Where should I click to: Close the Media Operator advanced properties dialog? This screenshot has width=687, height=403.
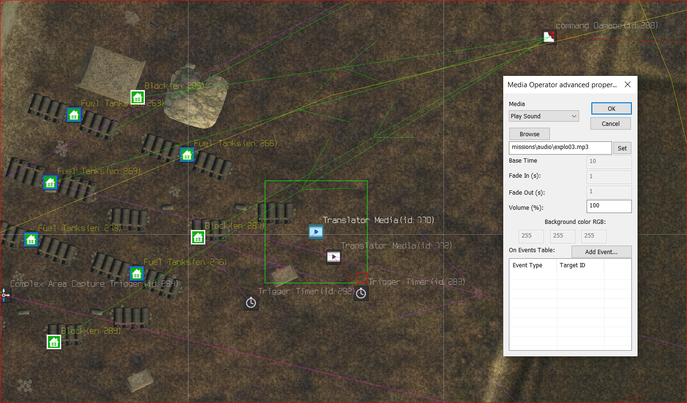(627, 84)
